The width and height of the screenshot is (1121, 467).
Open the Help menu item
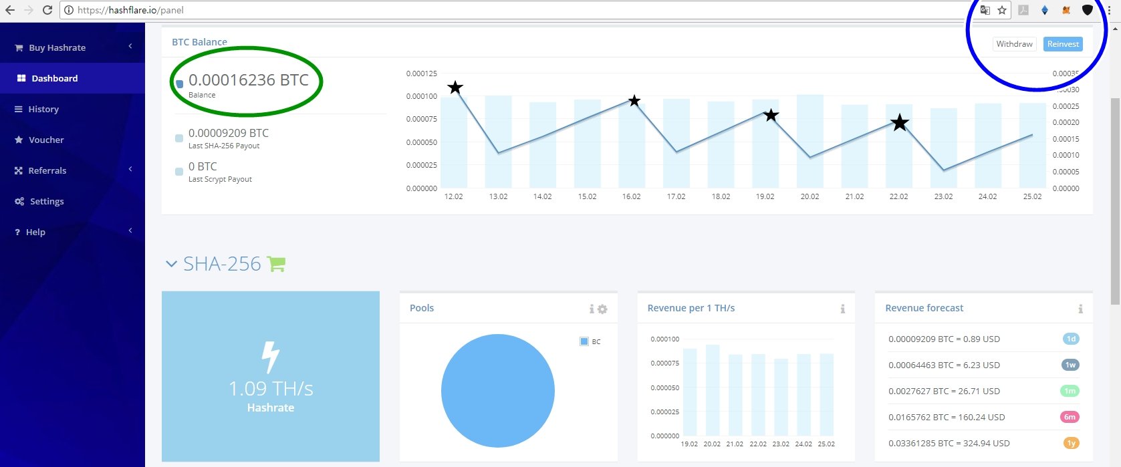[x=72, y=232]
